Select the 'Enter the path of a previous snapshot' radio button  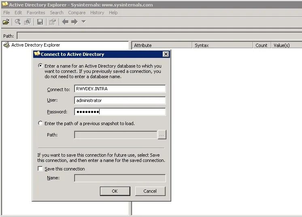[x=40, y=123]
